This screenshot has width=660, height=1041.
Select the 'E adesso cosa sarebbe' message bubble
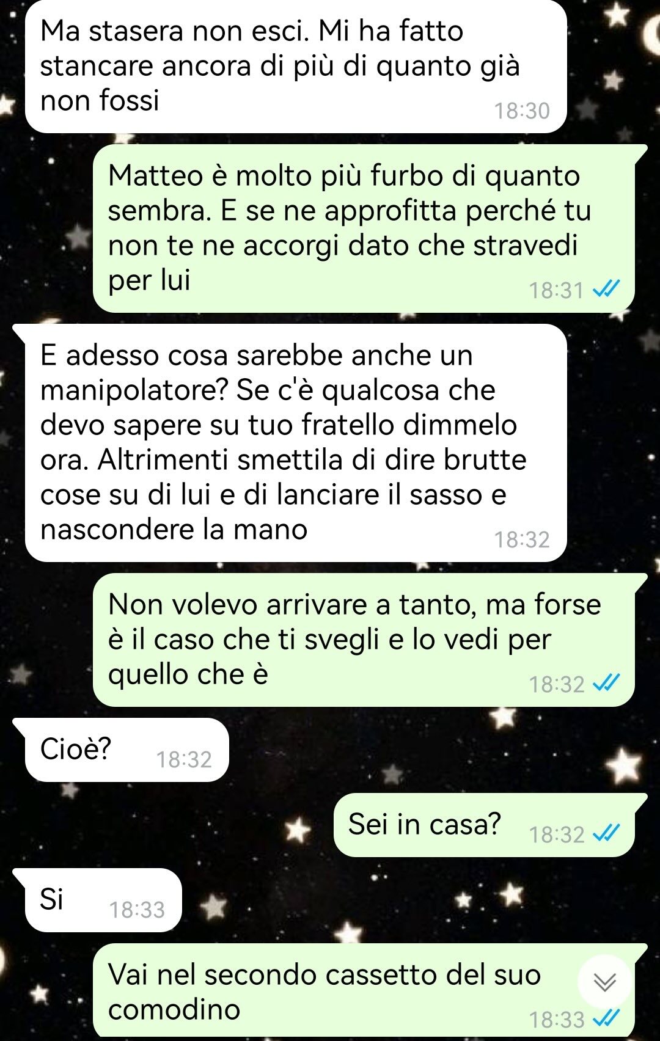point(296,443)
